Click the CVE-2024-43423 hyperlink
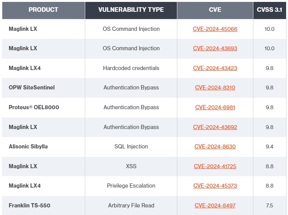Screen dimensions: 288x215 215,68
